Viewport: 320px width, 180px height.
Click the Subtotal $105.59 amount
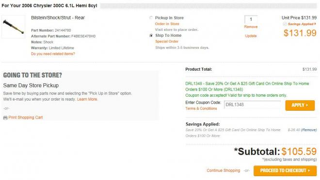[299, 151]
